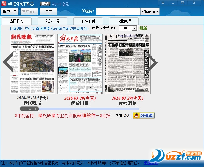Image resolution: width=204 pixels, height=167 pixels.
Task: Open the 解放日报 newspaper thumbnail
Action: click(x=80, y=64)
